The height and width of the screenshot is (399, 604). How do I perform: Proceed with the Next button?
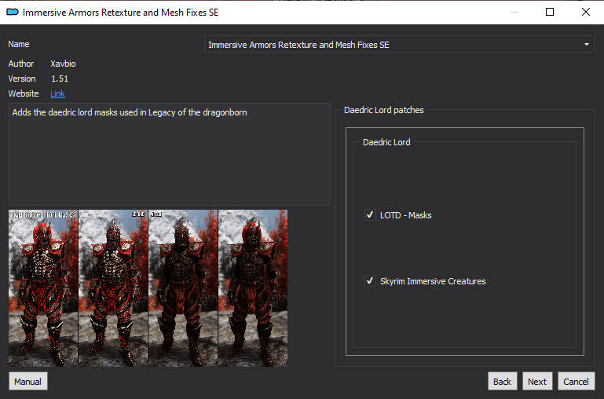click(x=537, y=381)
